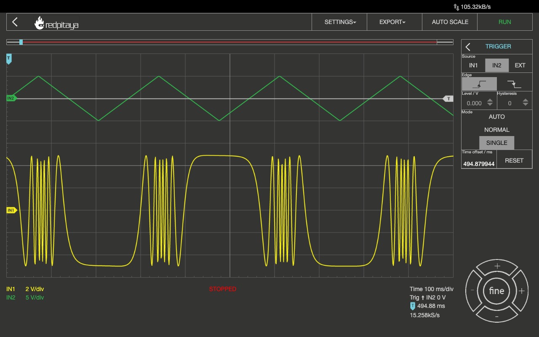Click the blue T time marker at top-left
539x337 pixels.
[9, 59]
